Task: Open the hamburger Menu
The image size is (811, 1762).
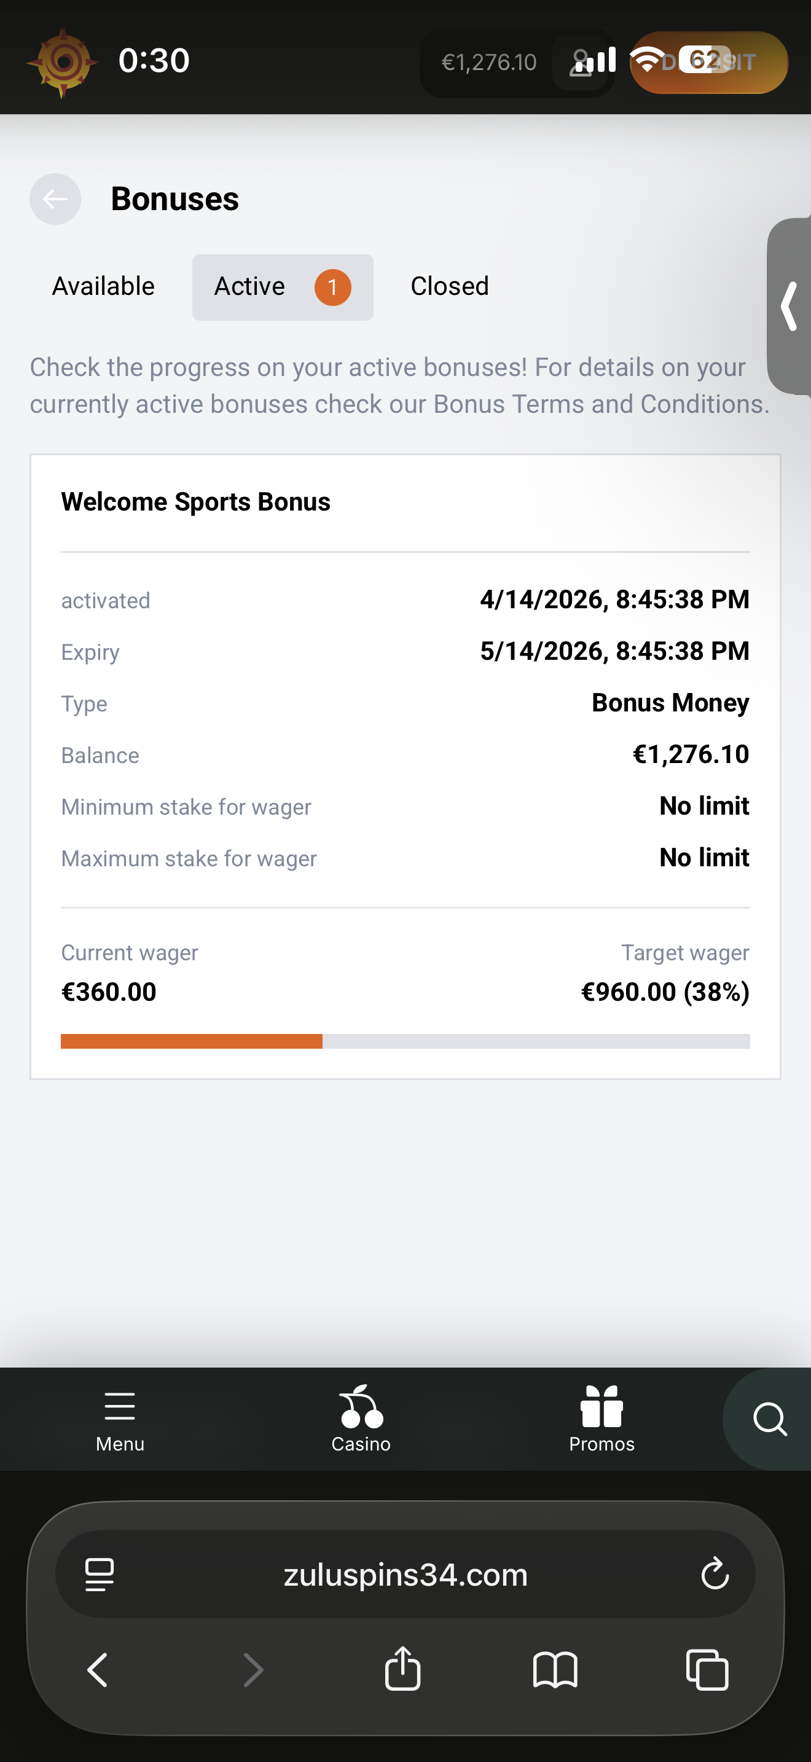Action: (x=120, y=1419)
